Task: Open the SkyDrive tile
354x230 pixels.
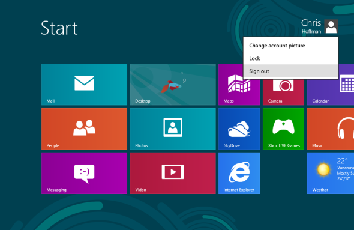Action: (x=239, y=129)
